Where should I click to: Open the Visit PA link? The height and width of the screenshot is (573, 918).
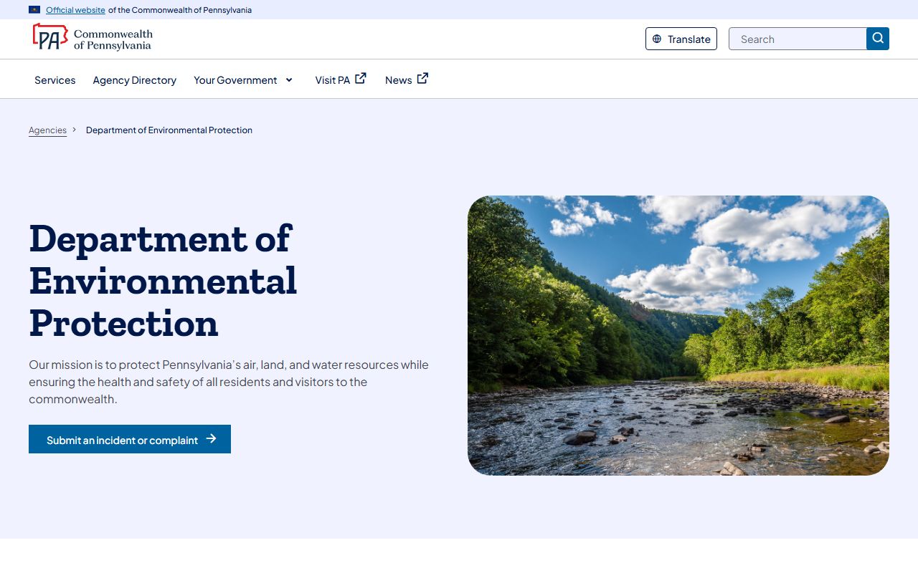pyautogui.click(x=333, y=80)
